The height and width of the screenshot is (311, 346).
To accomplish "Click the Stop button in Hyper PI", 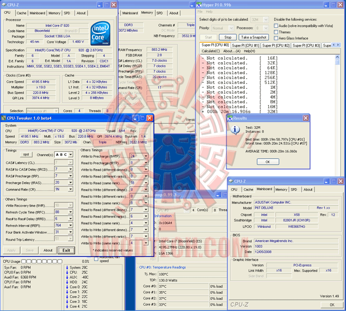I will coord(228,37).
